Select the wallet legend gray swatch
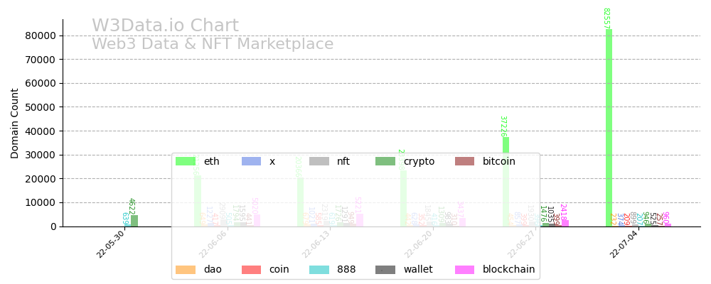 (385, 270)
